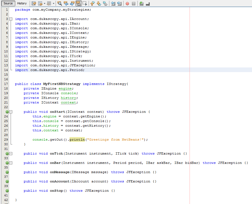
Task: Click line number 1 in gutter
Action: click(x=7, y=10)
